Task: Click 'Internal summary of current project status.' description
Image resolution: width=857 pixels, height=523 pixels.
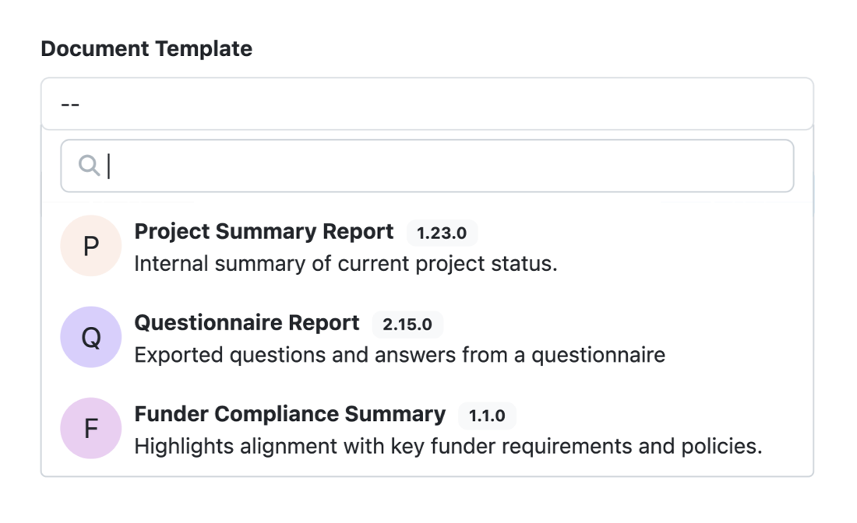Action: (x=346, y=264)
